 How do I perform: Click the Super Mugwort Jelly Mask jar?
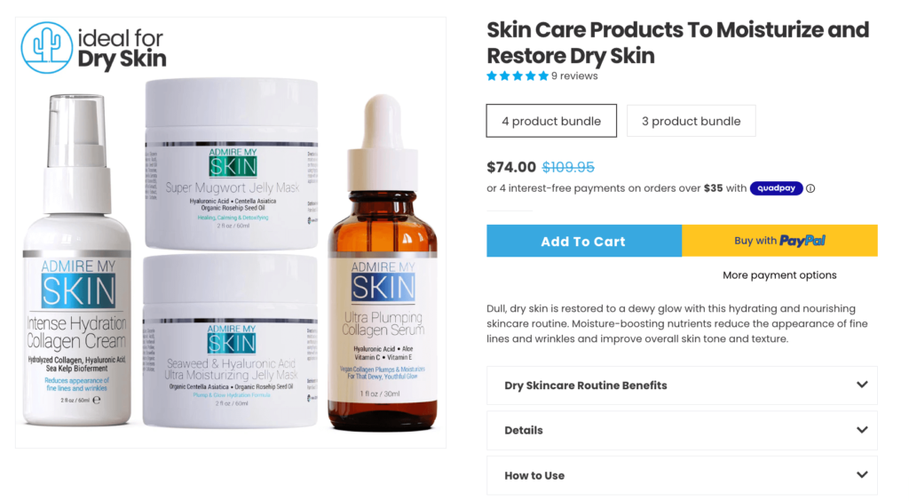coord(232,164)
